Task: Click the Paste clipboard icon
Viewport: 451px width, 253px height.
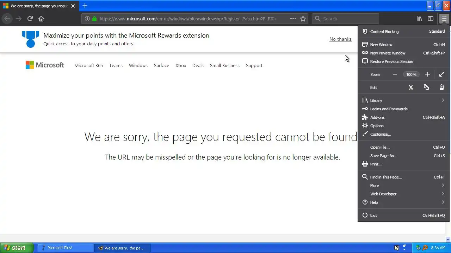Action: [441, 87]
